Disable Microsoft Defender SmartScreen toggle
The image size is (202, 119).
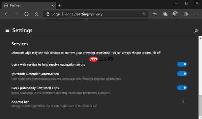(182, 74)
